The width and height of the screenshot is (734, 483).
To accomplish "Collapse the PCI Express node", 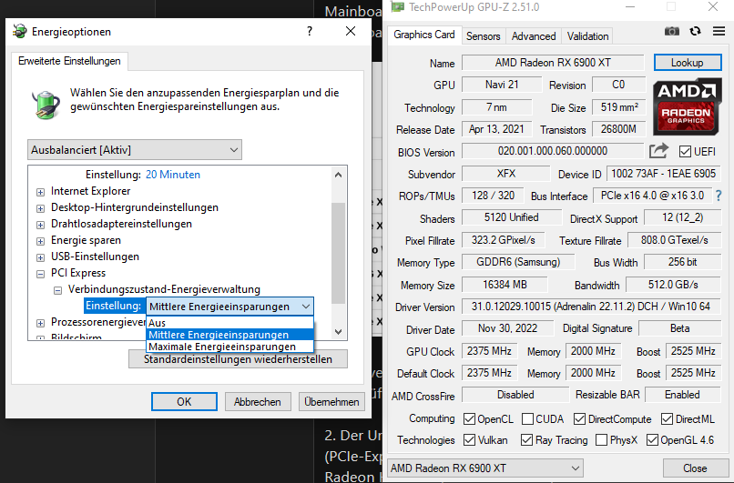I will click(x=41, y=274).
